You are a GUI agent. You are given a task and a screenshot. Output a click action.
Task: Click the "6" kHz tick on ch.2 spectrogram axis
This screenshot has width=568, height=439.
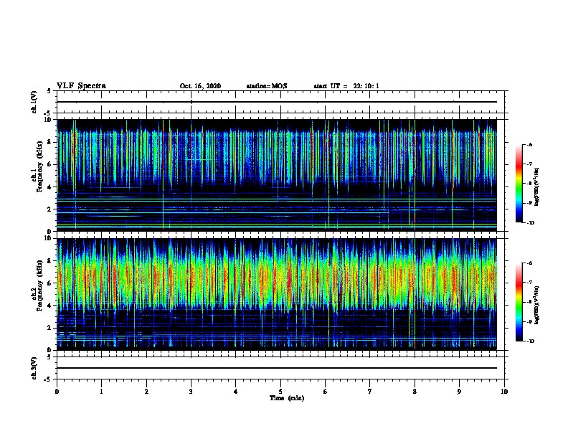(50, 283)
